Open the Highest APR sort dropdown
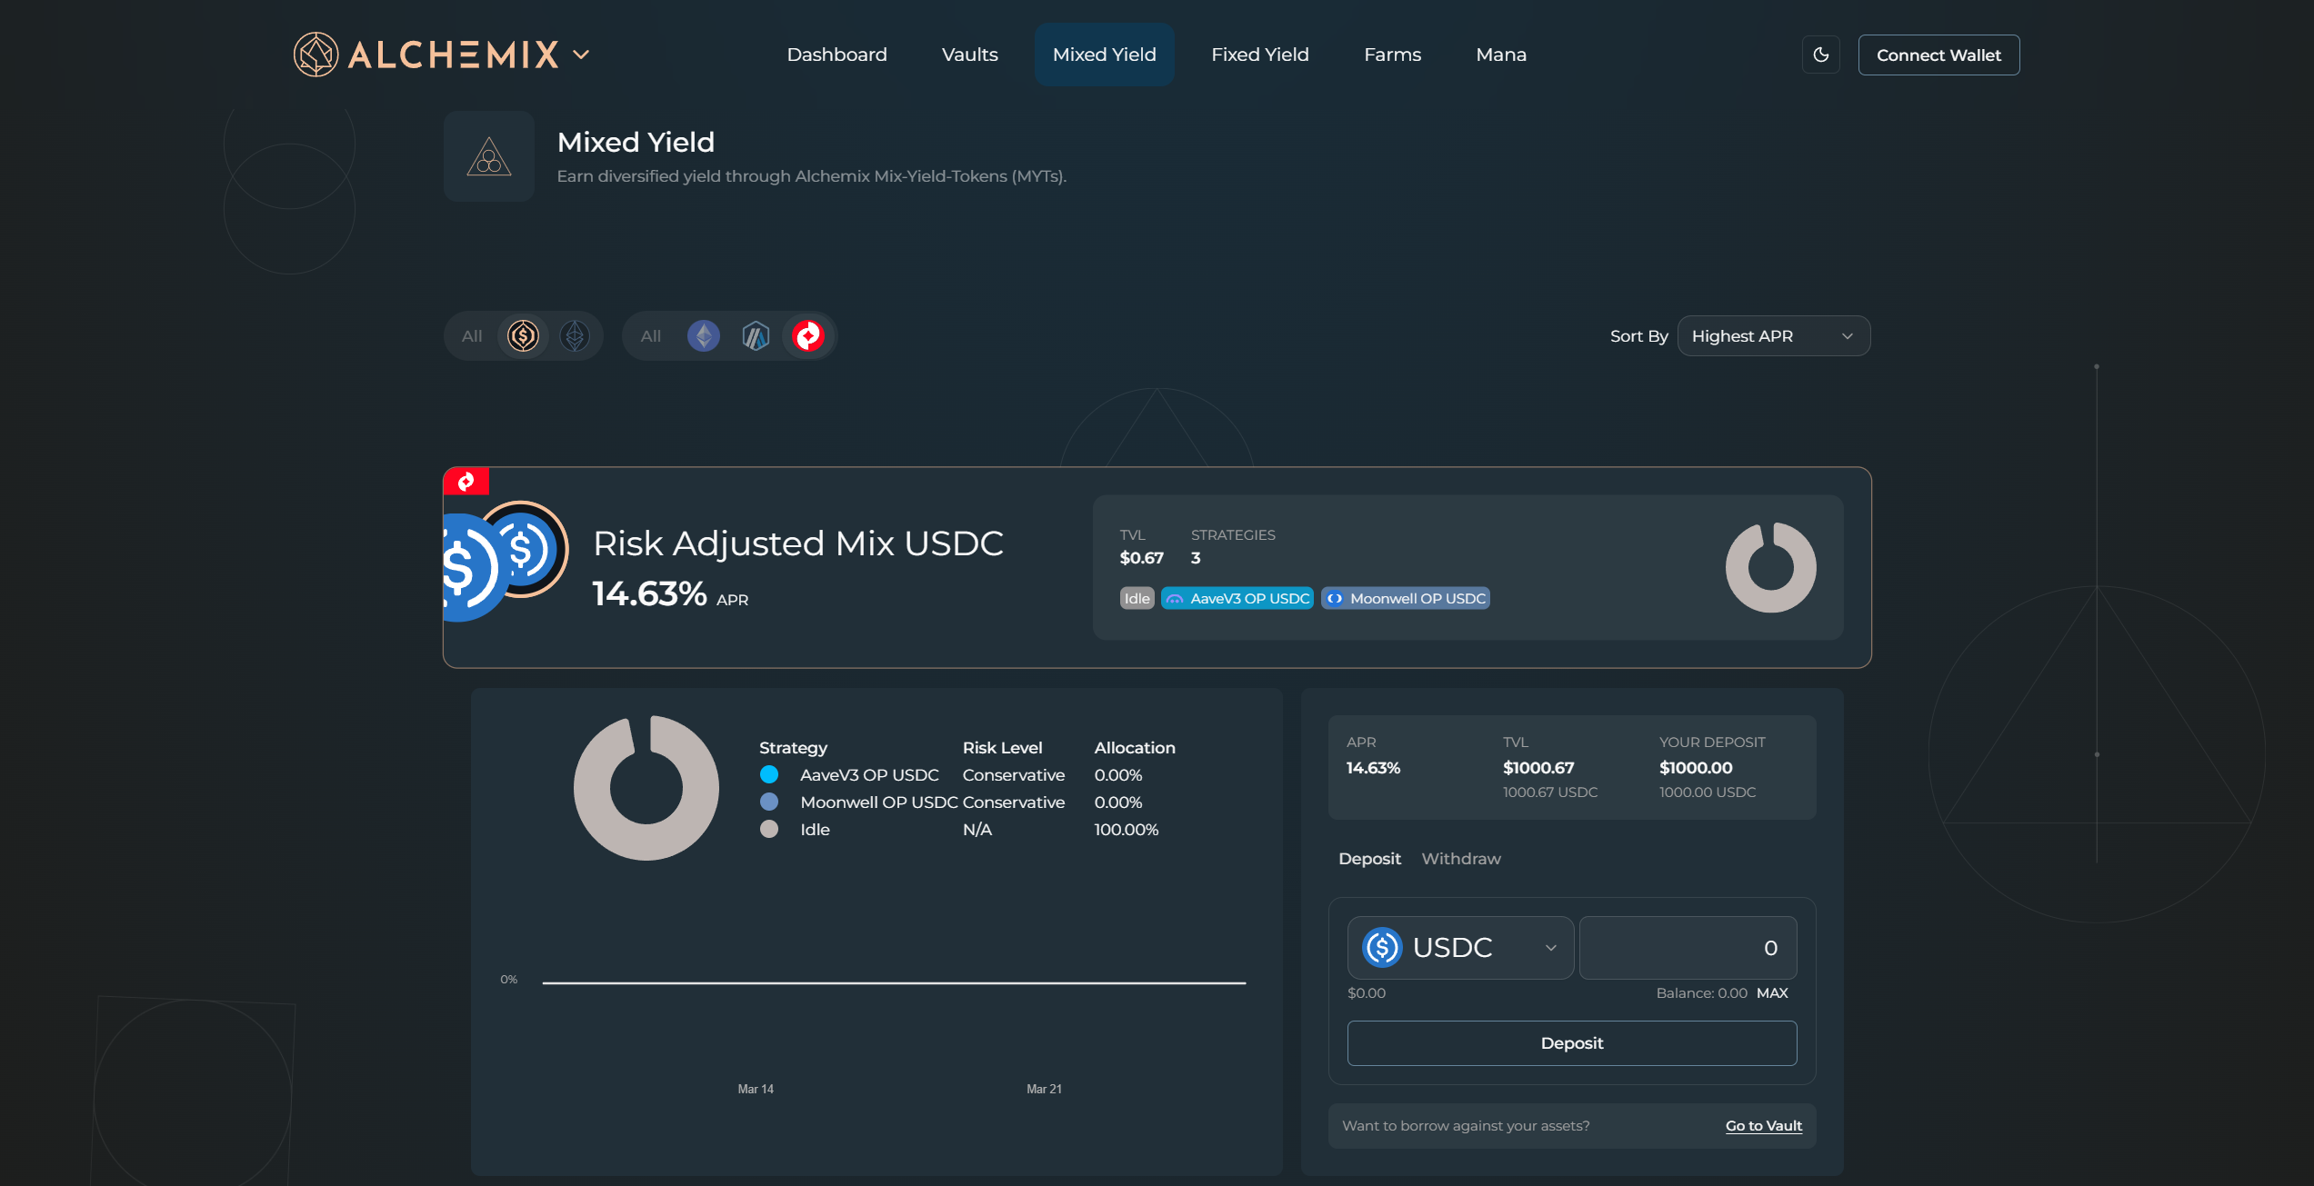Image resolution: width=2314 pixels, height=1186 pixels. [x=1773, y=336]
